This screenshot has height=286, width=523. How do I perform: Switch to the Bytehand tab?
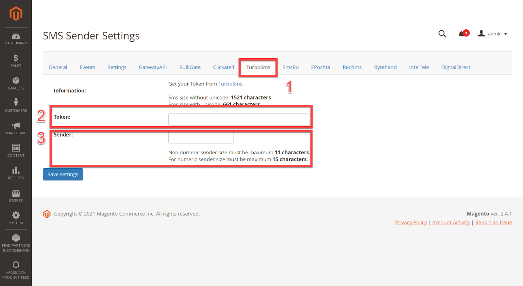point(385,67)
